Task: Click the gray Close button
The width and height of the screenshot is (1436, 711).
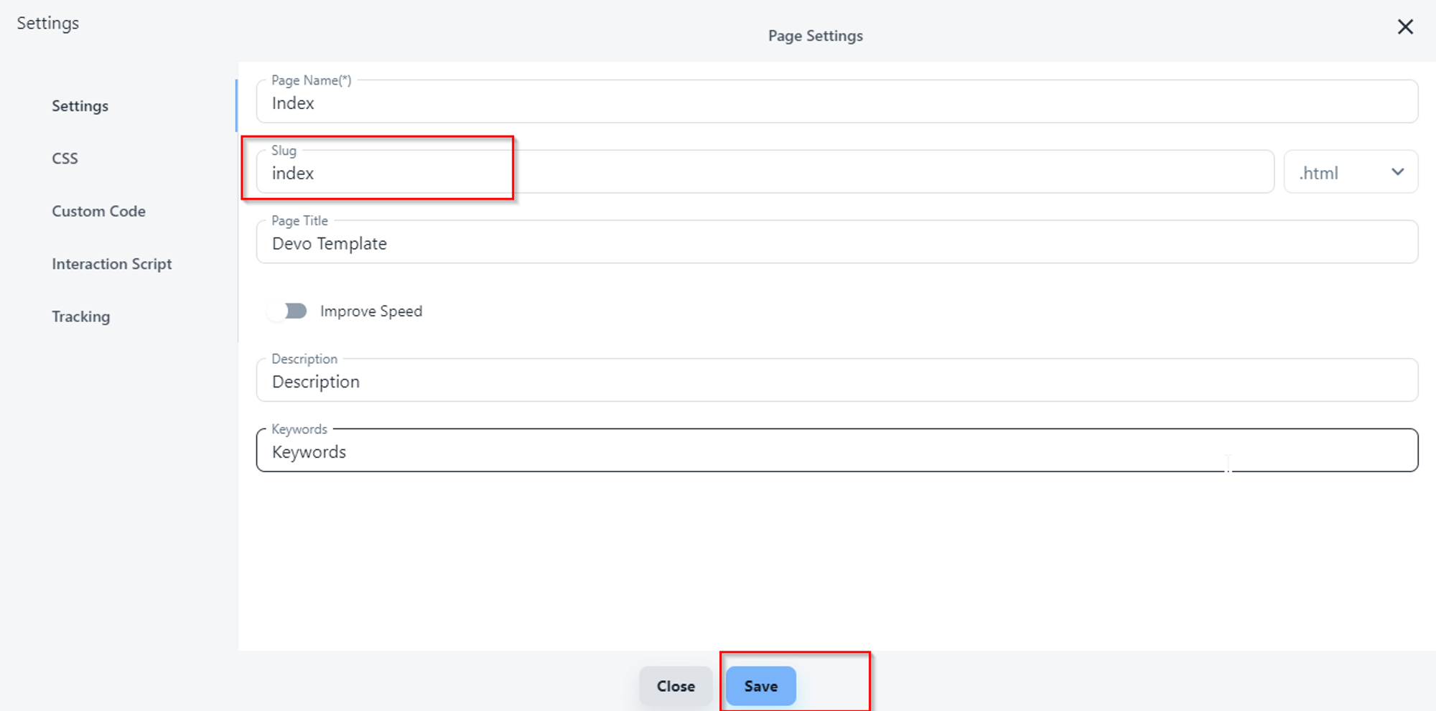Action: click(675, 686)
